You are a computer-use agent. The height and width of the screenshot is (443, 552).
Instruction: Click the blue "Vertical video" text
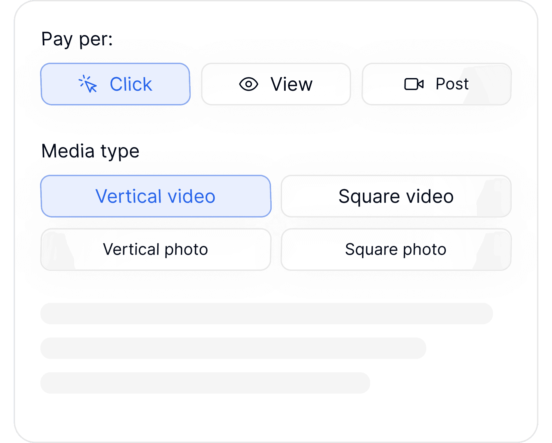click(156, 196)
